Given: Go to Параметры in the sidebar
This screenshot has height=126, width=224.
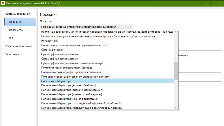Looking at the screenshot, I should click(x=16, y=30).
